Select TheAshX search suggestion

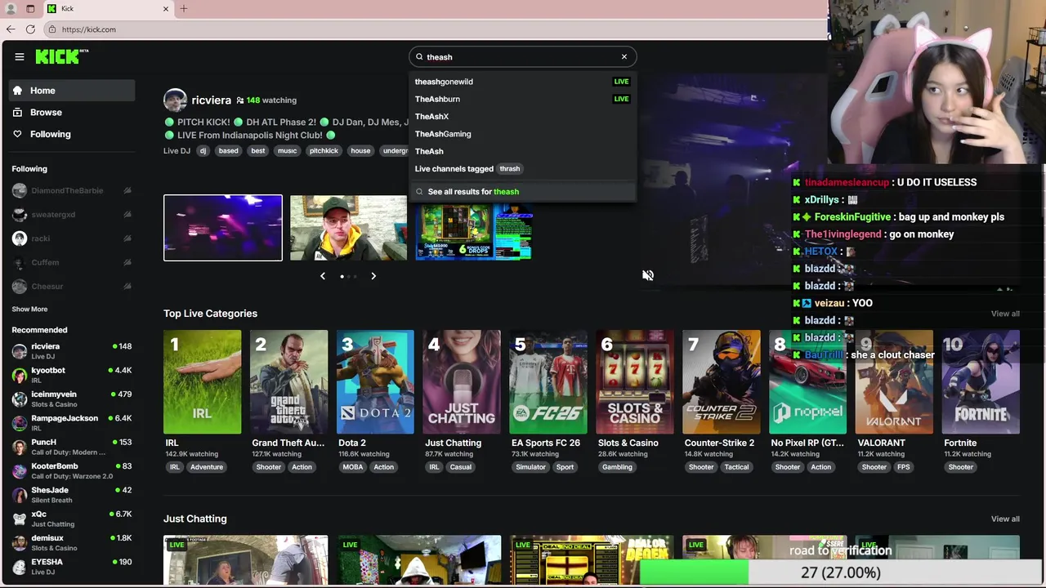[522, 116]
